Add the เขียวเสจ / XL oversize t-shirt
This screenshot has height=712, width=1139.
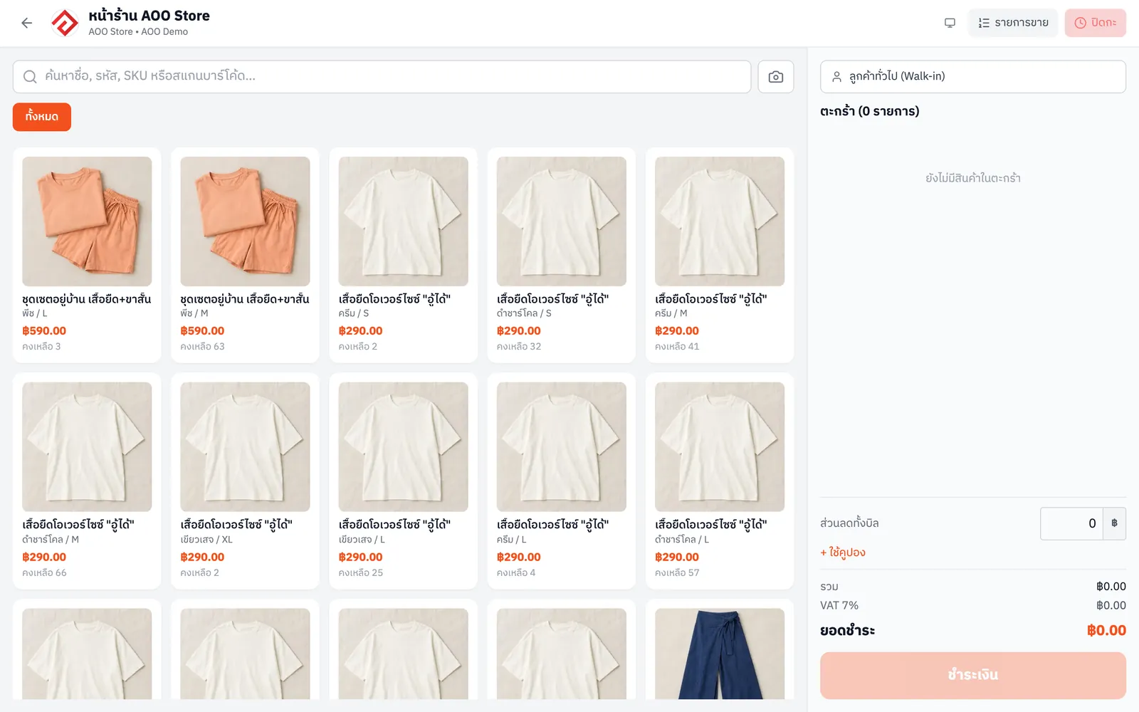coord(245,481)
